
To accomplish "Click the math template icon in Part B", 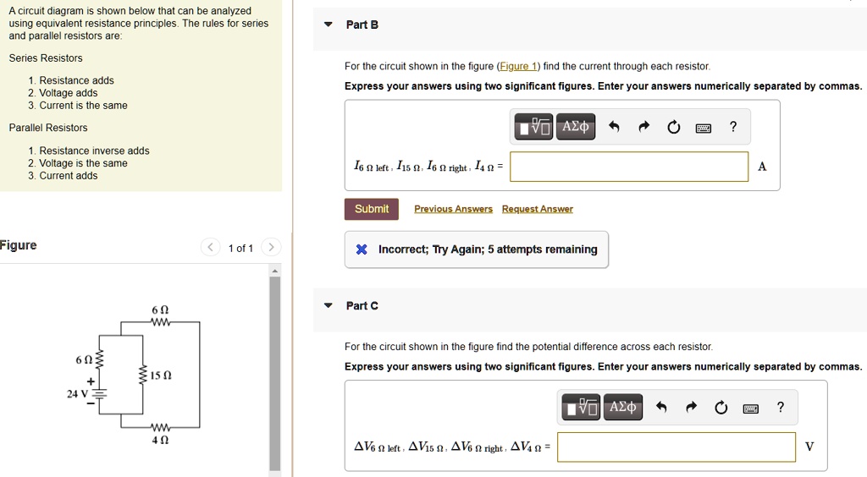I will 534,127.
